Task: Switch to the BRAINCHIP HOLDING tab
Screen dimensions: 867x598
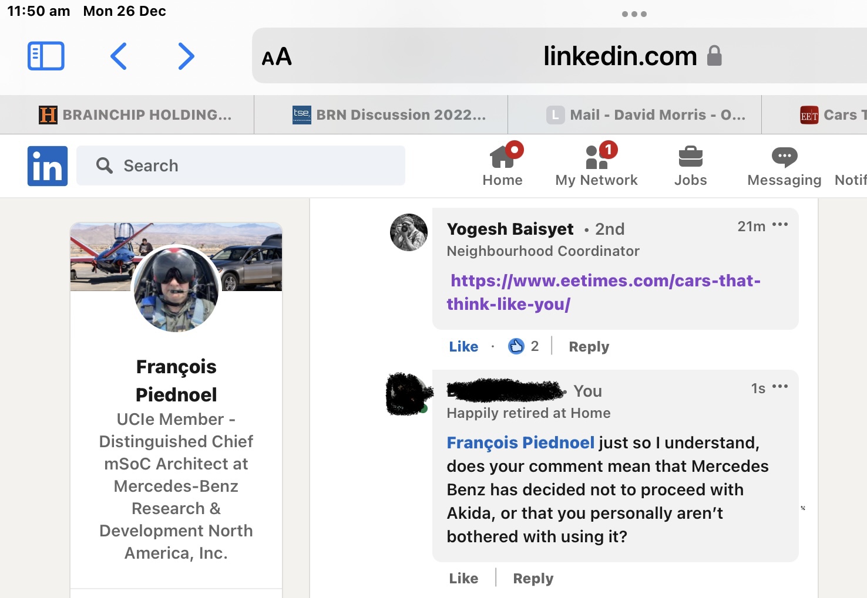Action: coord(136,115)
